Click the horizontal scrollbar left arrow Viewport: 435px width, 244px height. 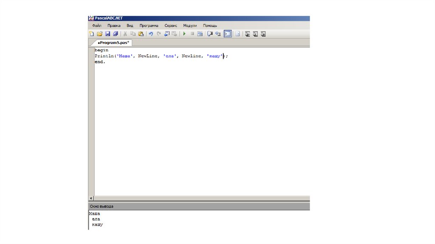point(91,198)
